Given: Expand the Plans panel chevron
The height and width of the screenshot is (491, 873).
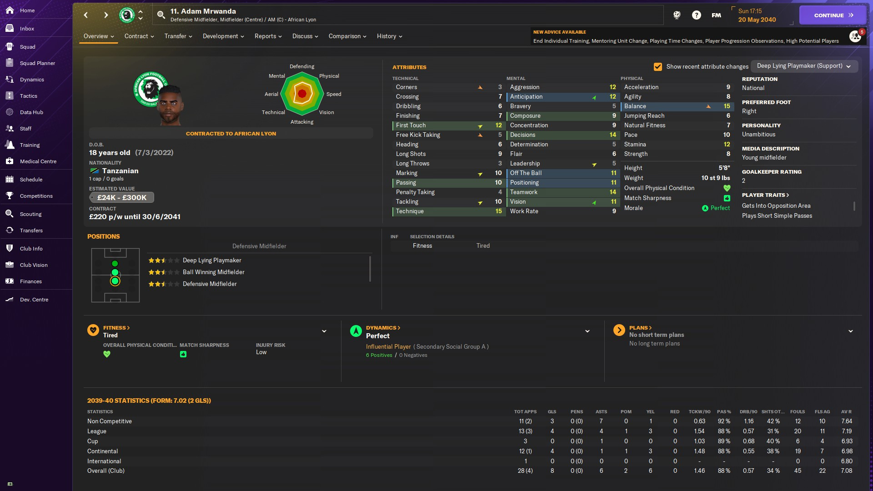Looking at the screenshot, I should [x=851, y=331].
